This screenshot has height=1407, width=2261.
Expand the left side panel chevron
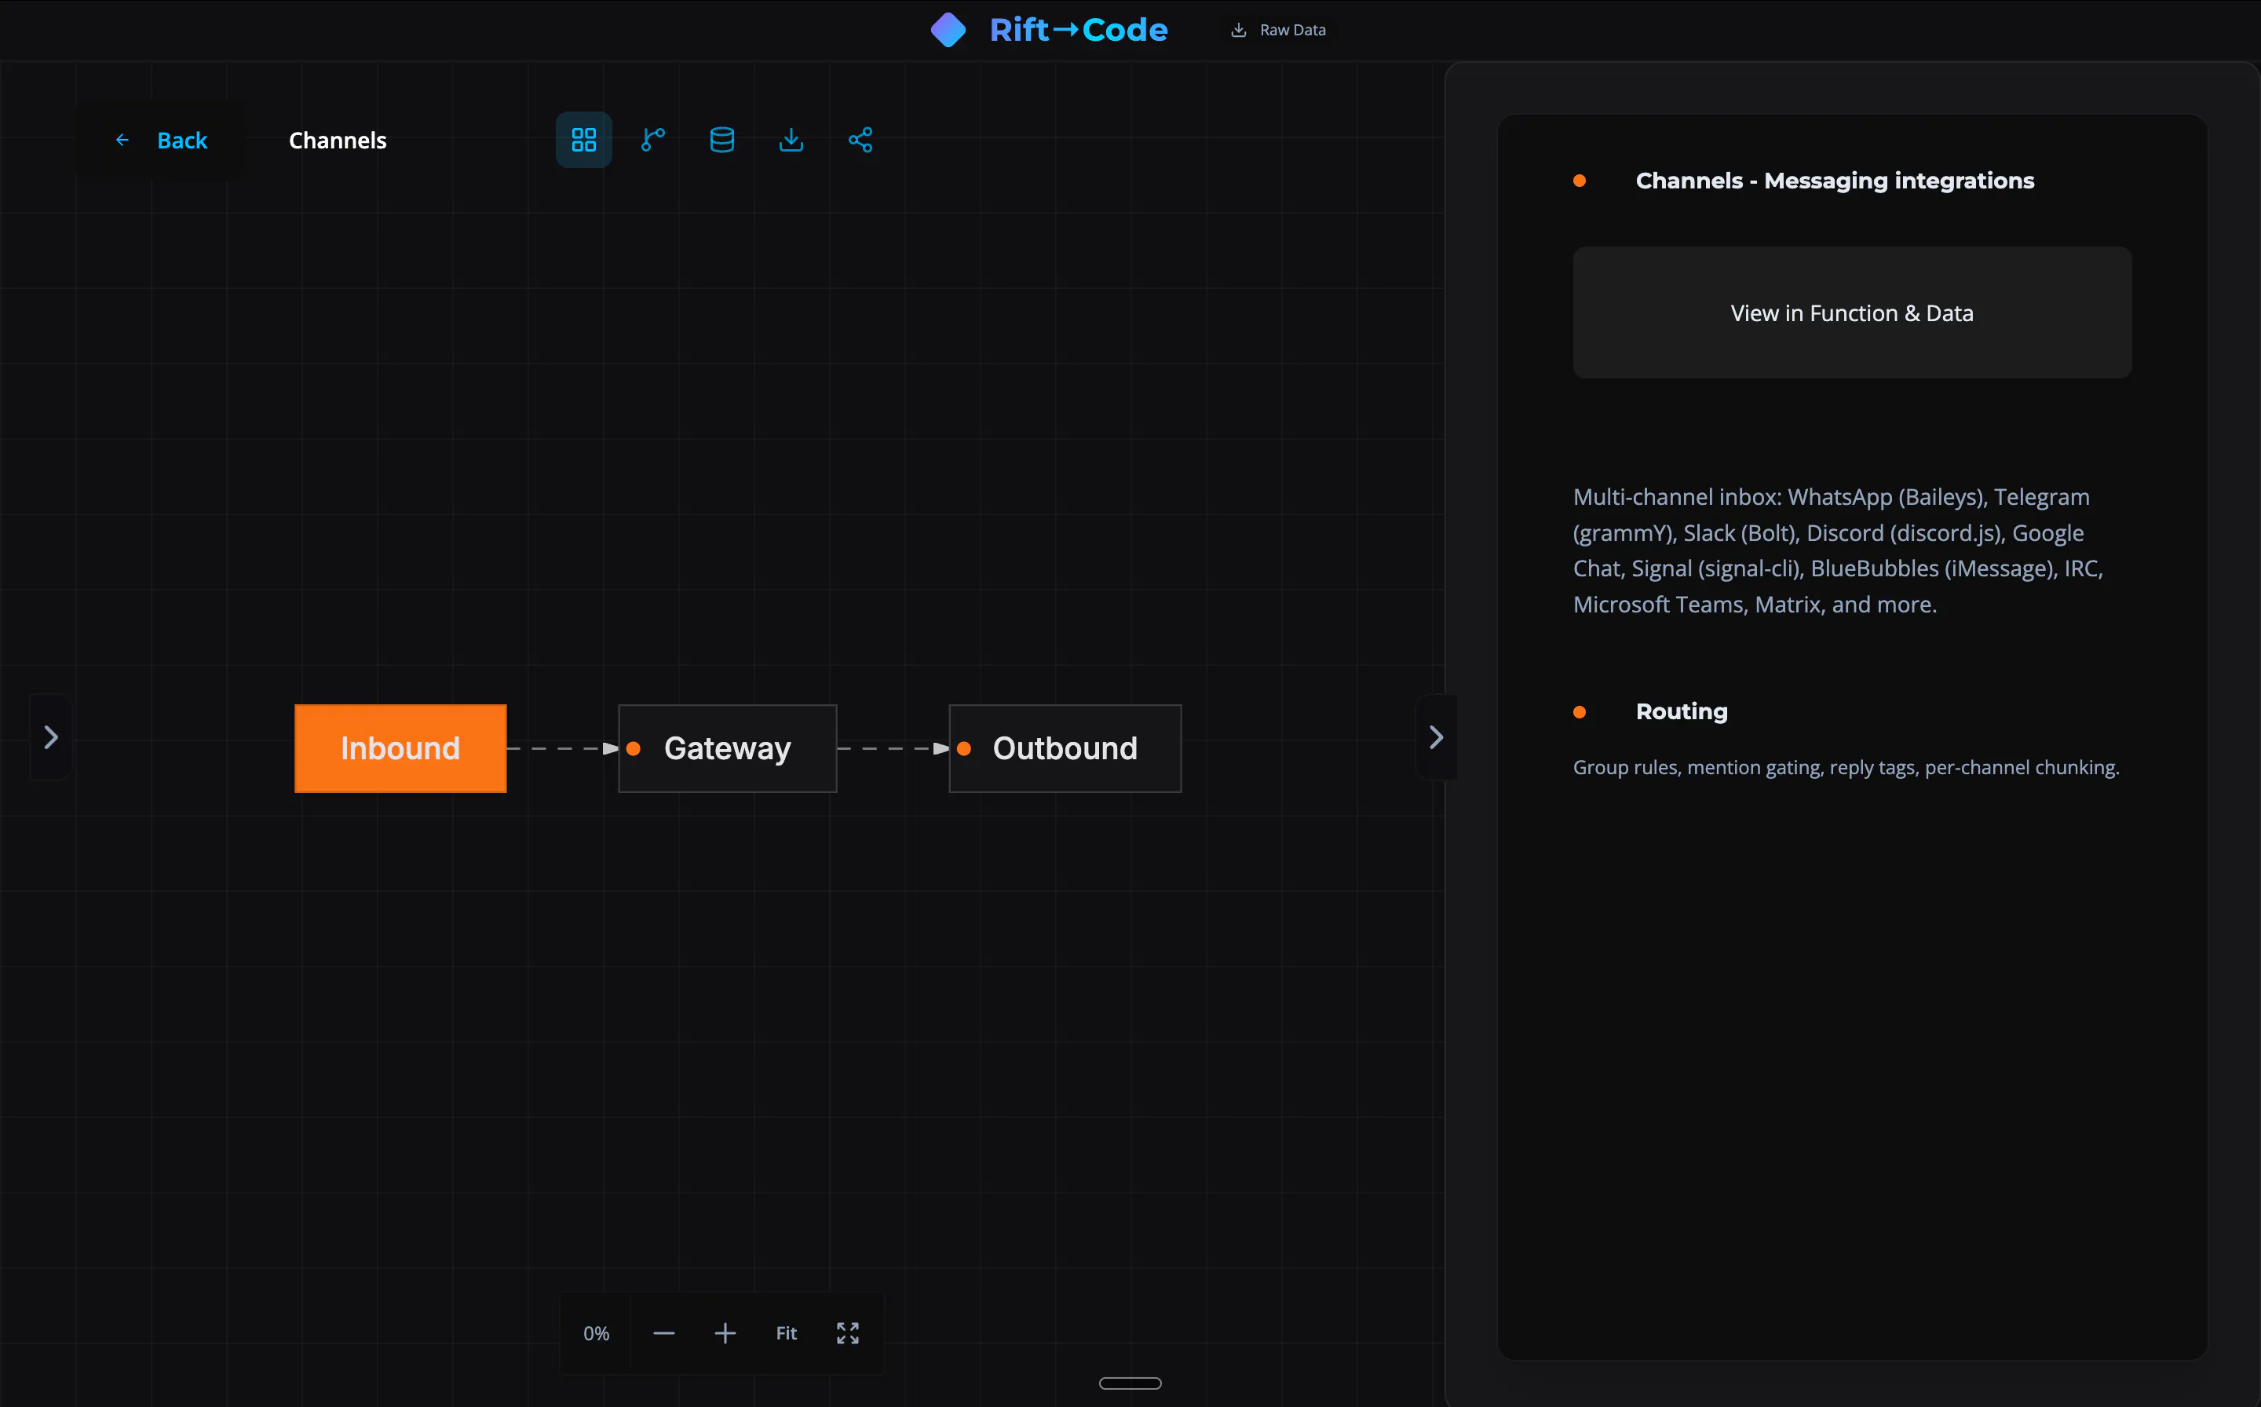51,737
